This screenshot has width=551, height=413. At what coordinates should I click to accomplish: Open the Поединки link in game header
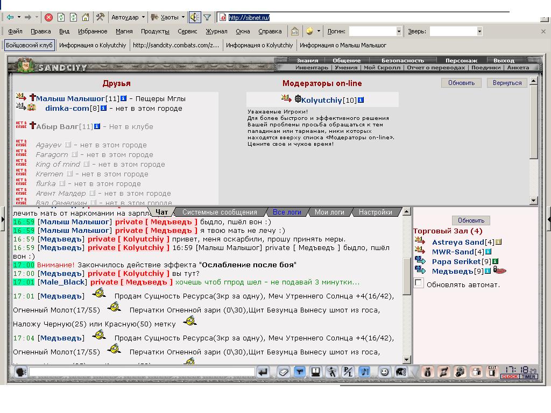pyautogui.click(x=486, y=67)
